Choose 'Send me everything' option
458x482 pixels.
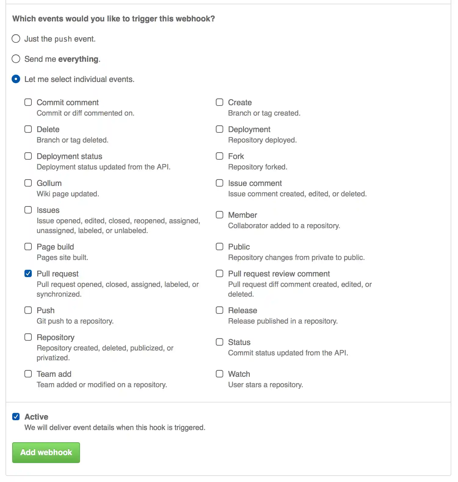(x=16, y=59)
